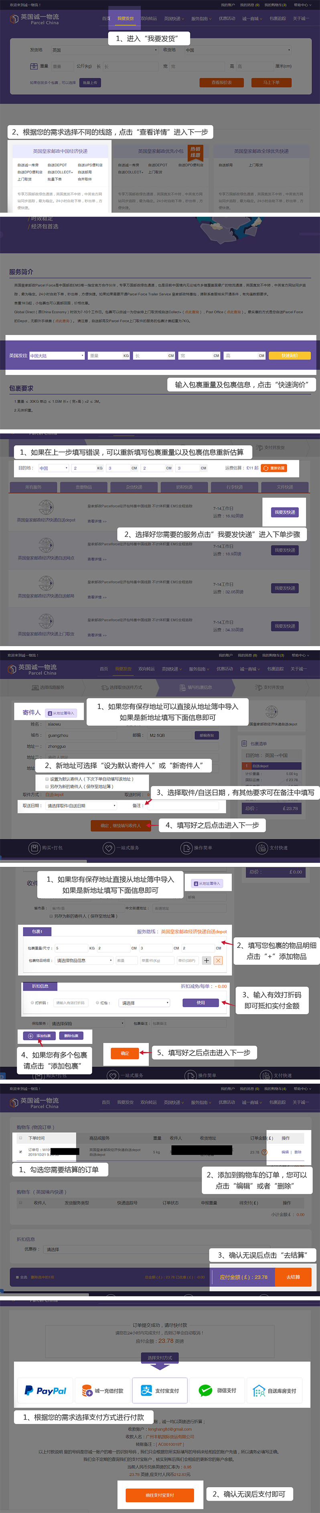Select 诚一充值付款 payment method

click(x=102, y=1390)
